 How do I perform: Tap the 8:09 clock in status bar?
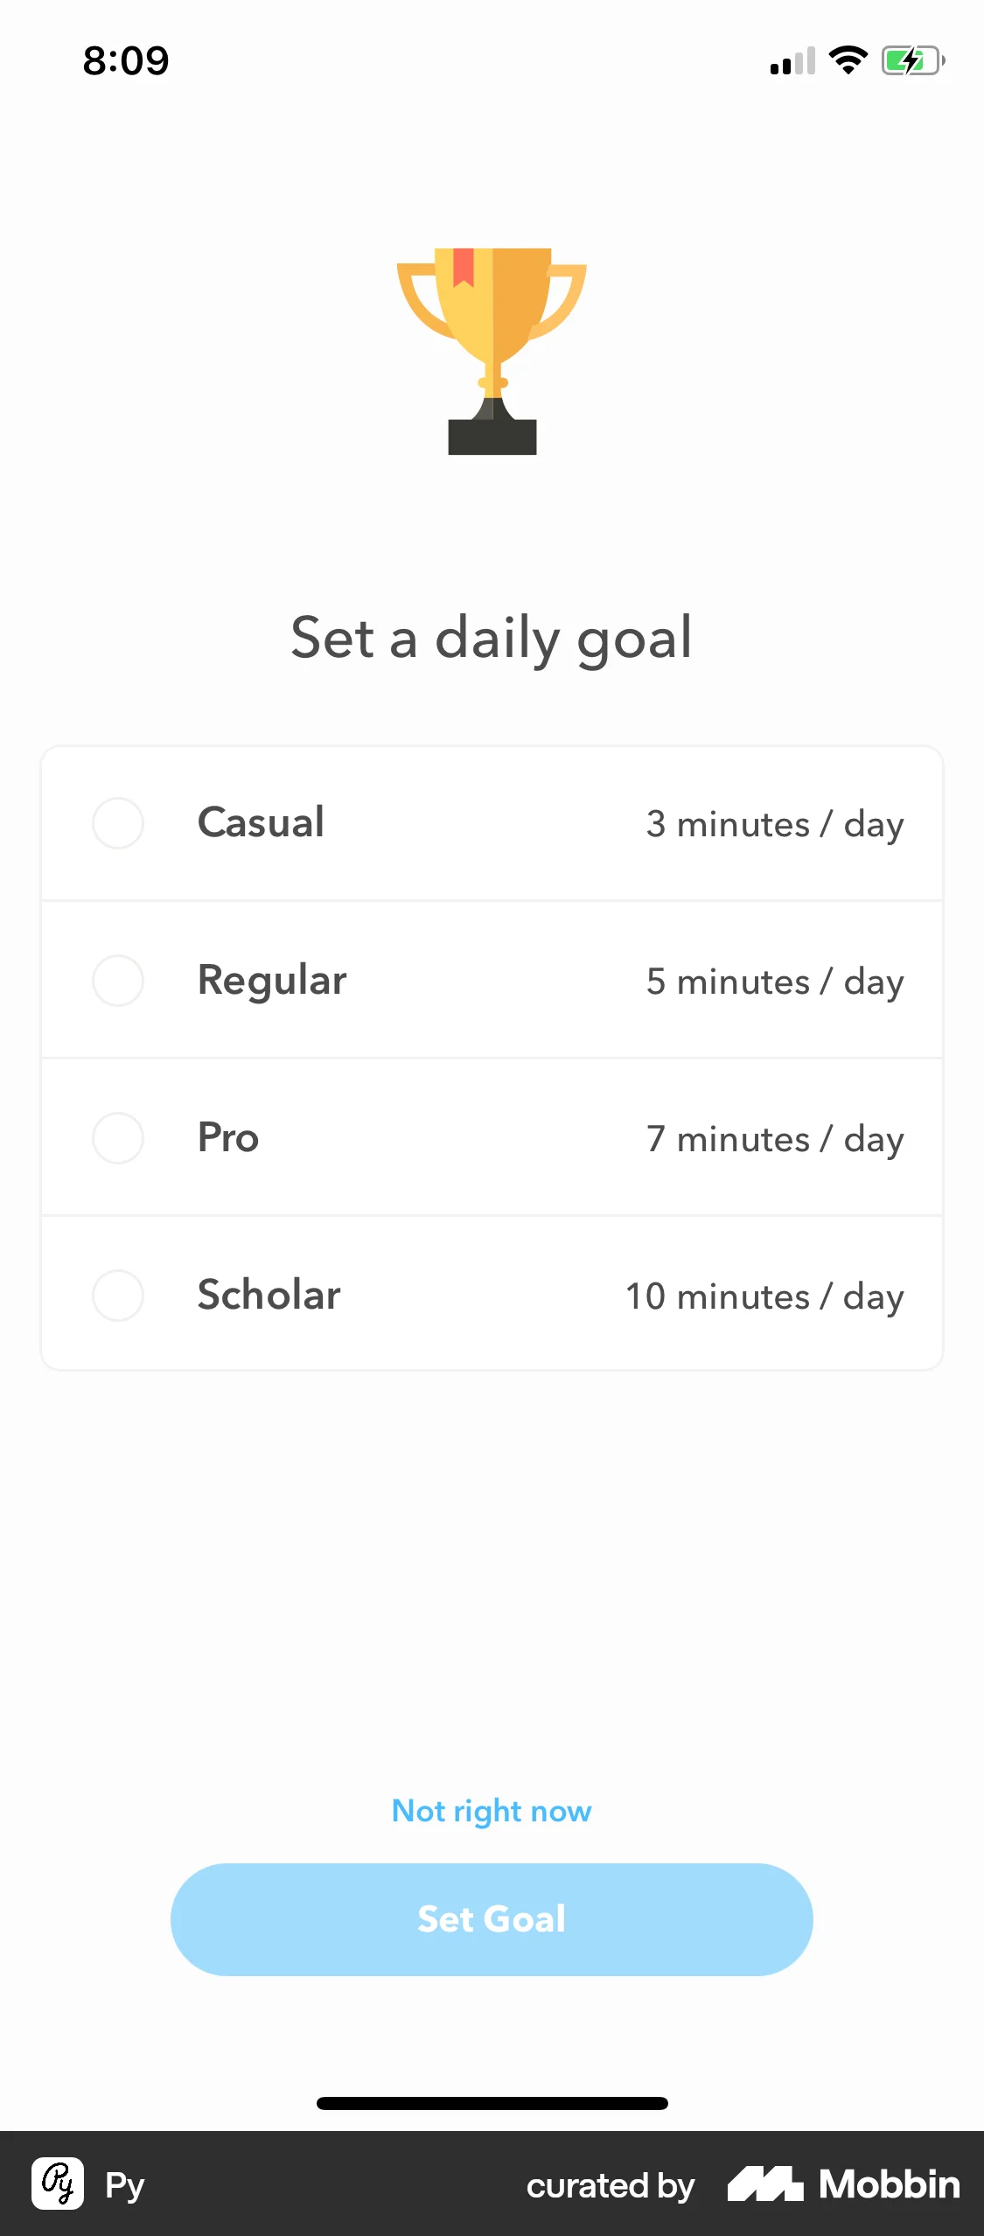click(x=126, y=60)
